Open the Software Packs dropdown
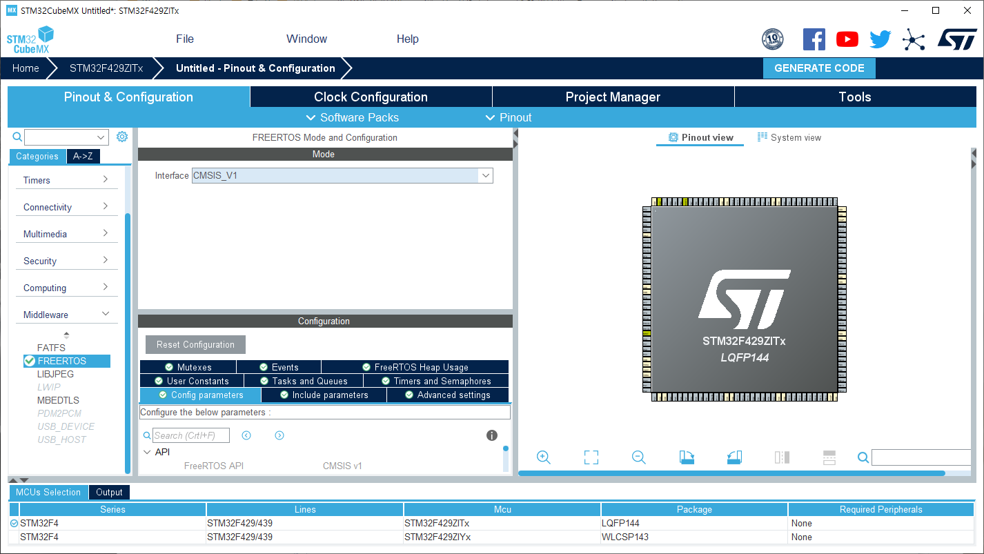Image resolution: width=984 pixels, height=554 pixels. 352,117
